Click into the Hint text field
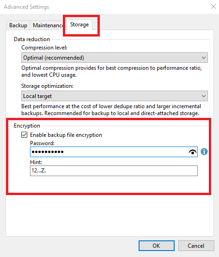The image size is (219, 257). 114,171
